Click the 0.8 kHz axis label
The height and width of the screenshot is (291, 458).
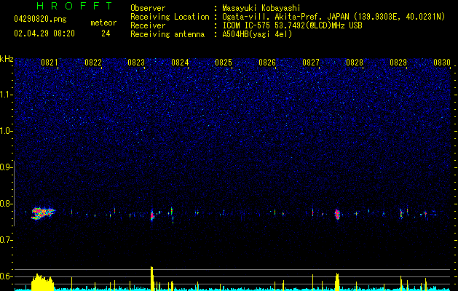(x=6, y=204)
